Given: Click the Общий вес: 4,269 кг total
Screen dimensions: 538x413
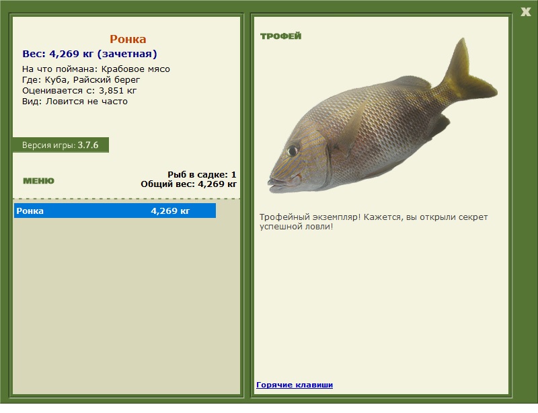Looking at the screenshot, I should pyautogui.click(x=188, y=184).
